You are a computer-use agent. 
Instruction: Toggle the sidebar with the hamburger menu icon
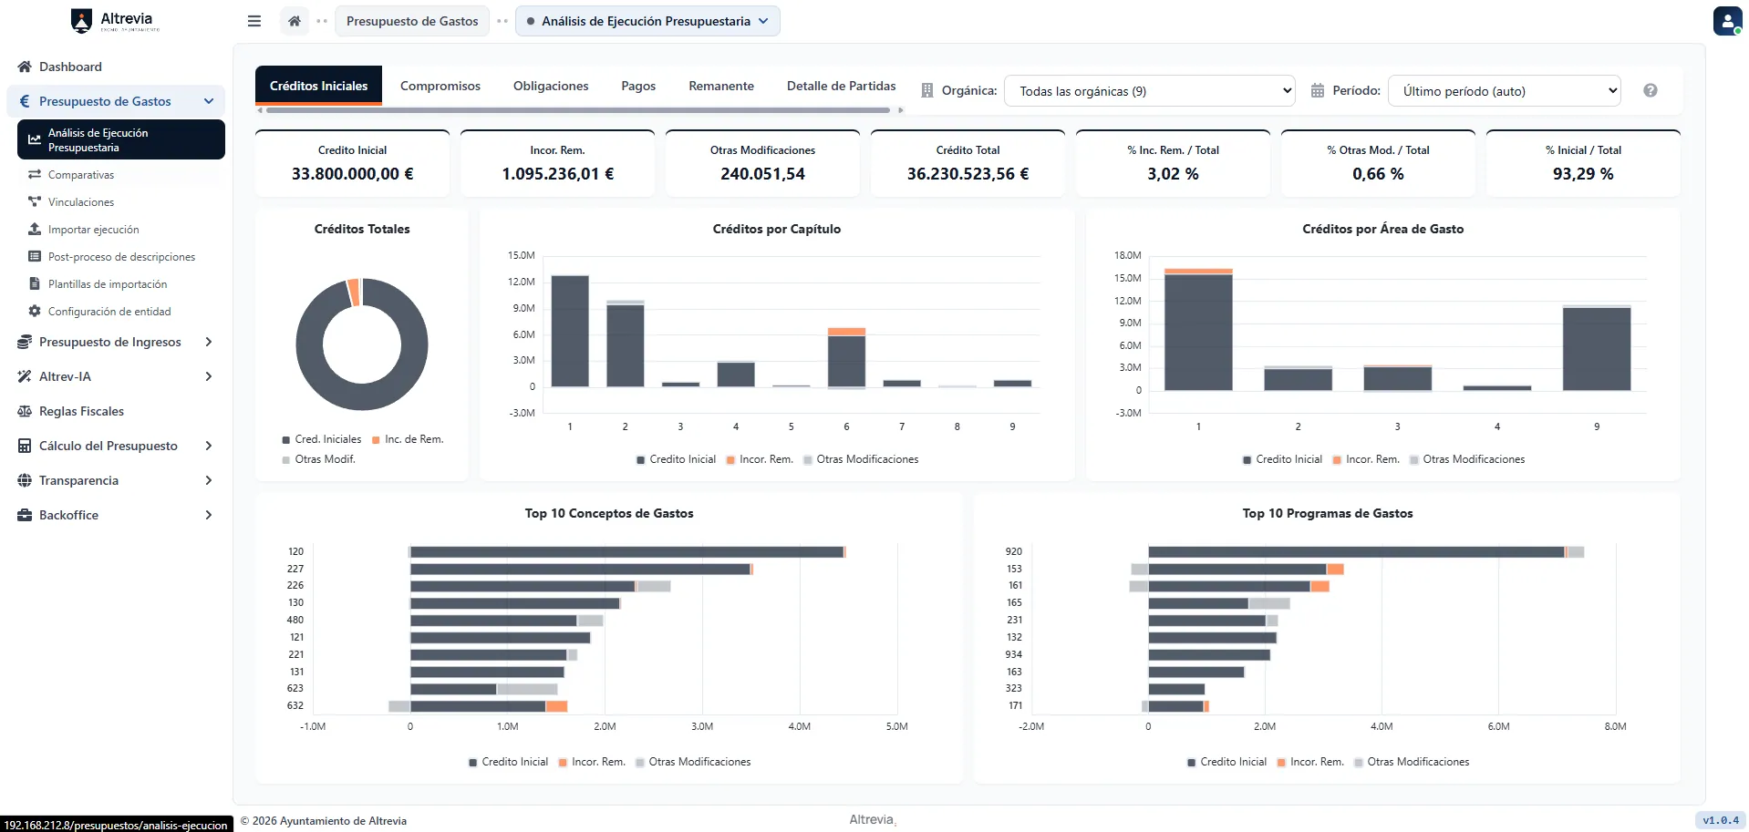254,21
